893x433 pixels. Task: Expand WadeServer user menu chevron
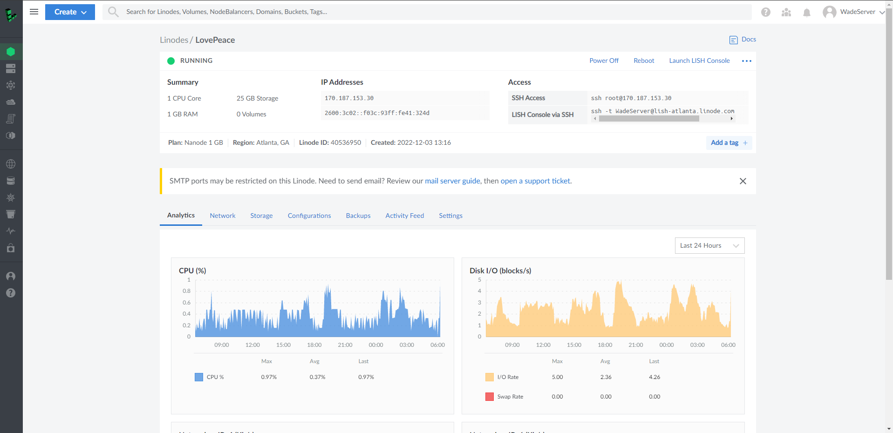pyautogui.click(x=882, y=13)
